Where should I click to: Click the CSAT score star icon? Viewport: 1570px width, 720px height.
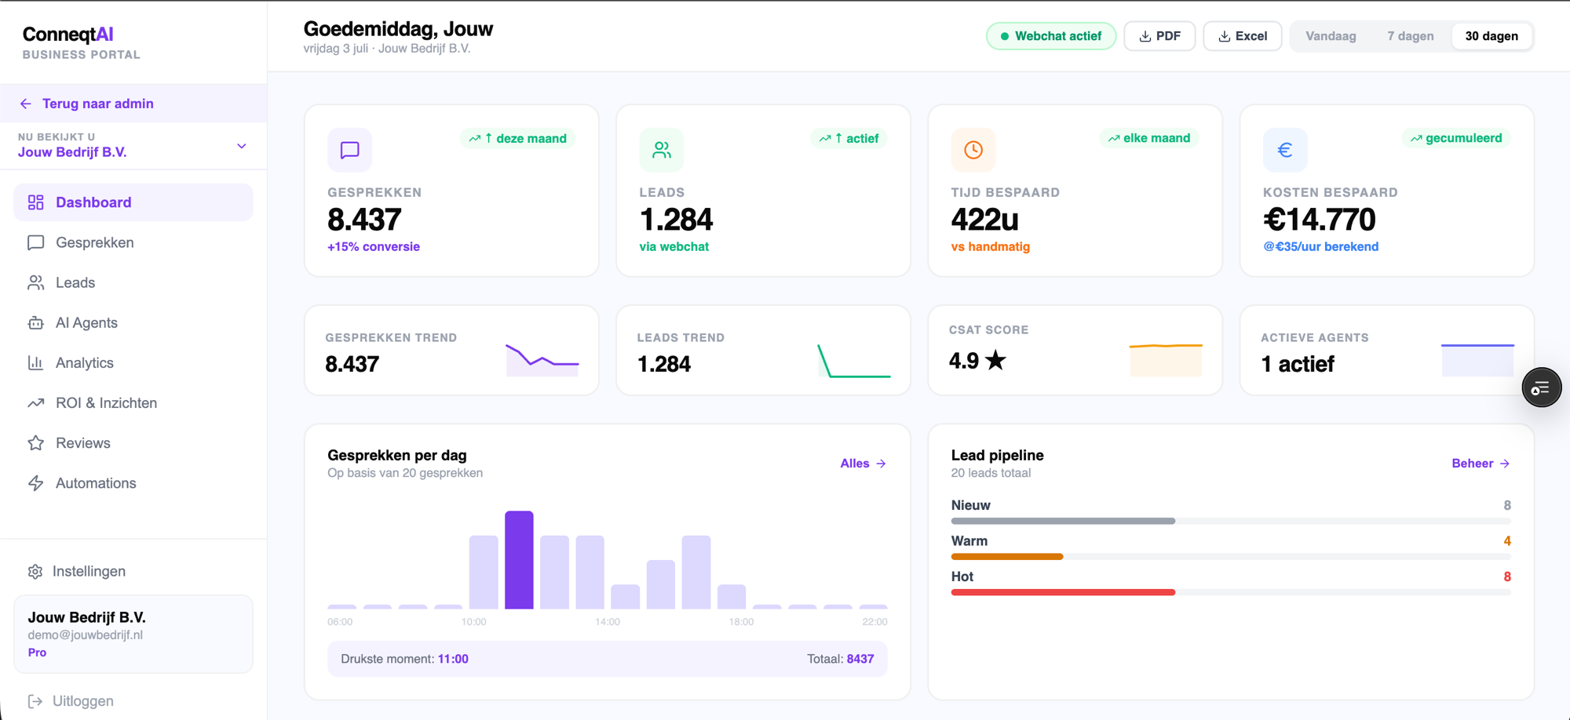(995, 361)
